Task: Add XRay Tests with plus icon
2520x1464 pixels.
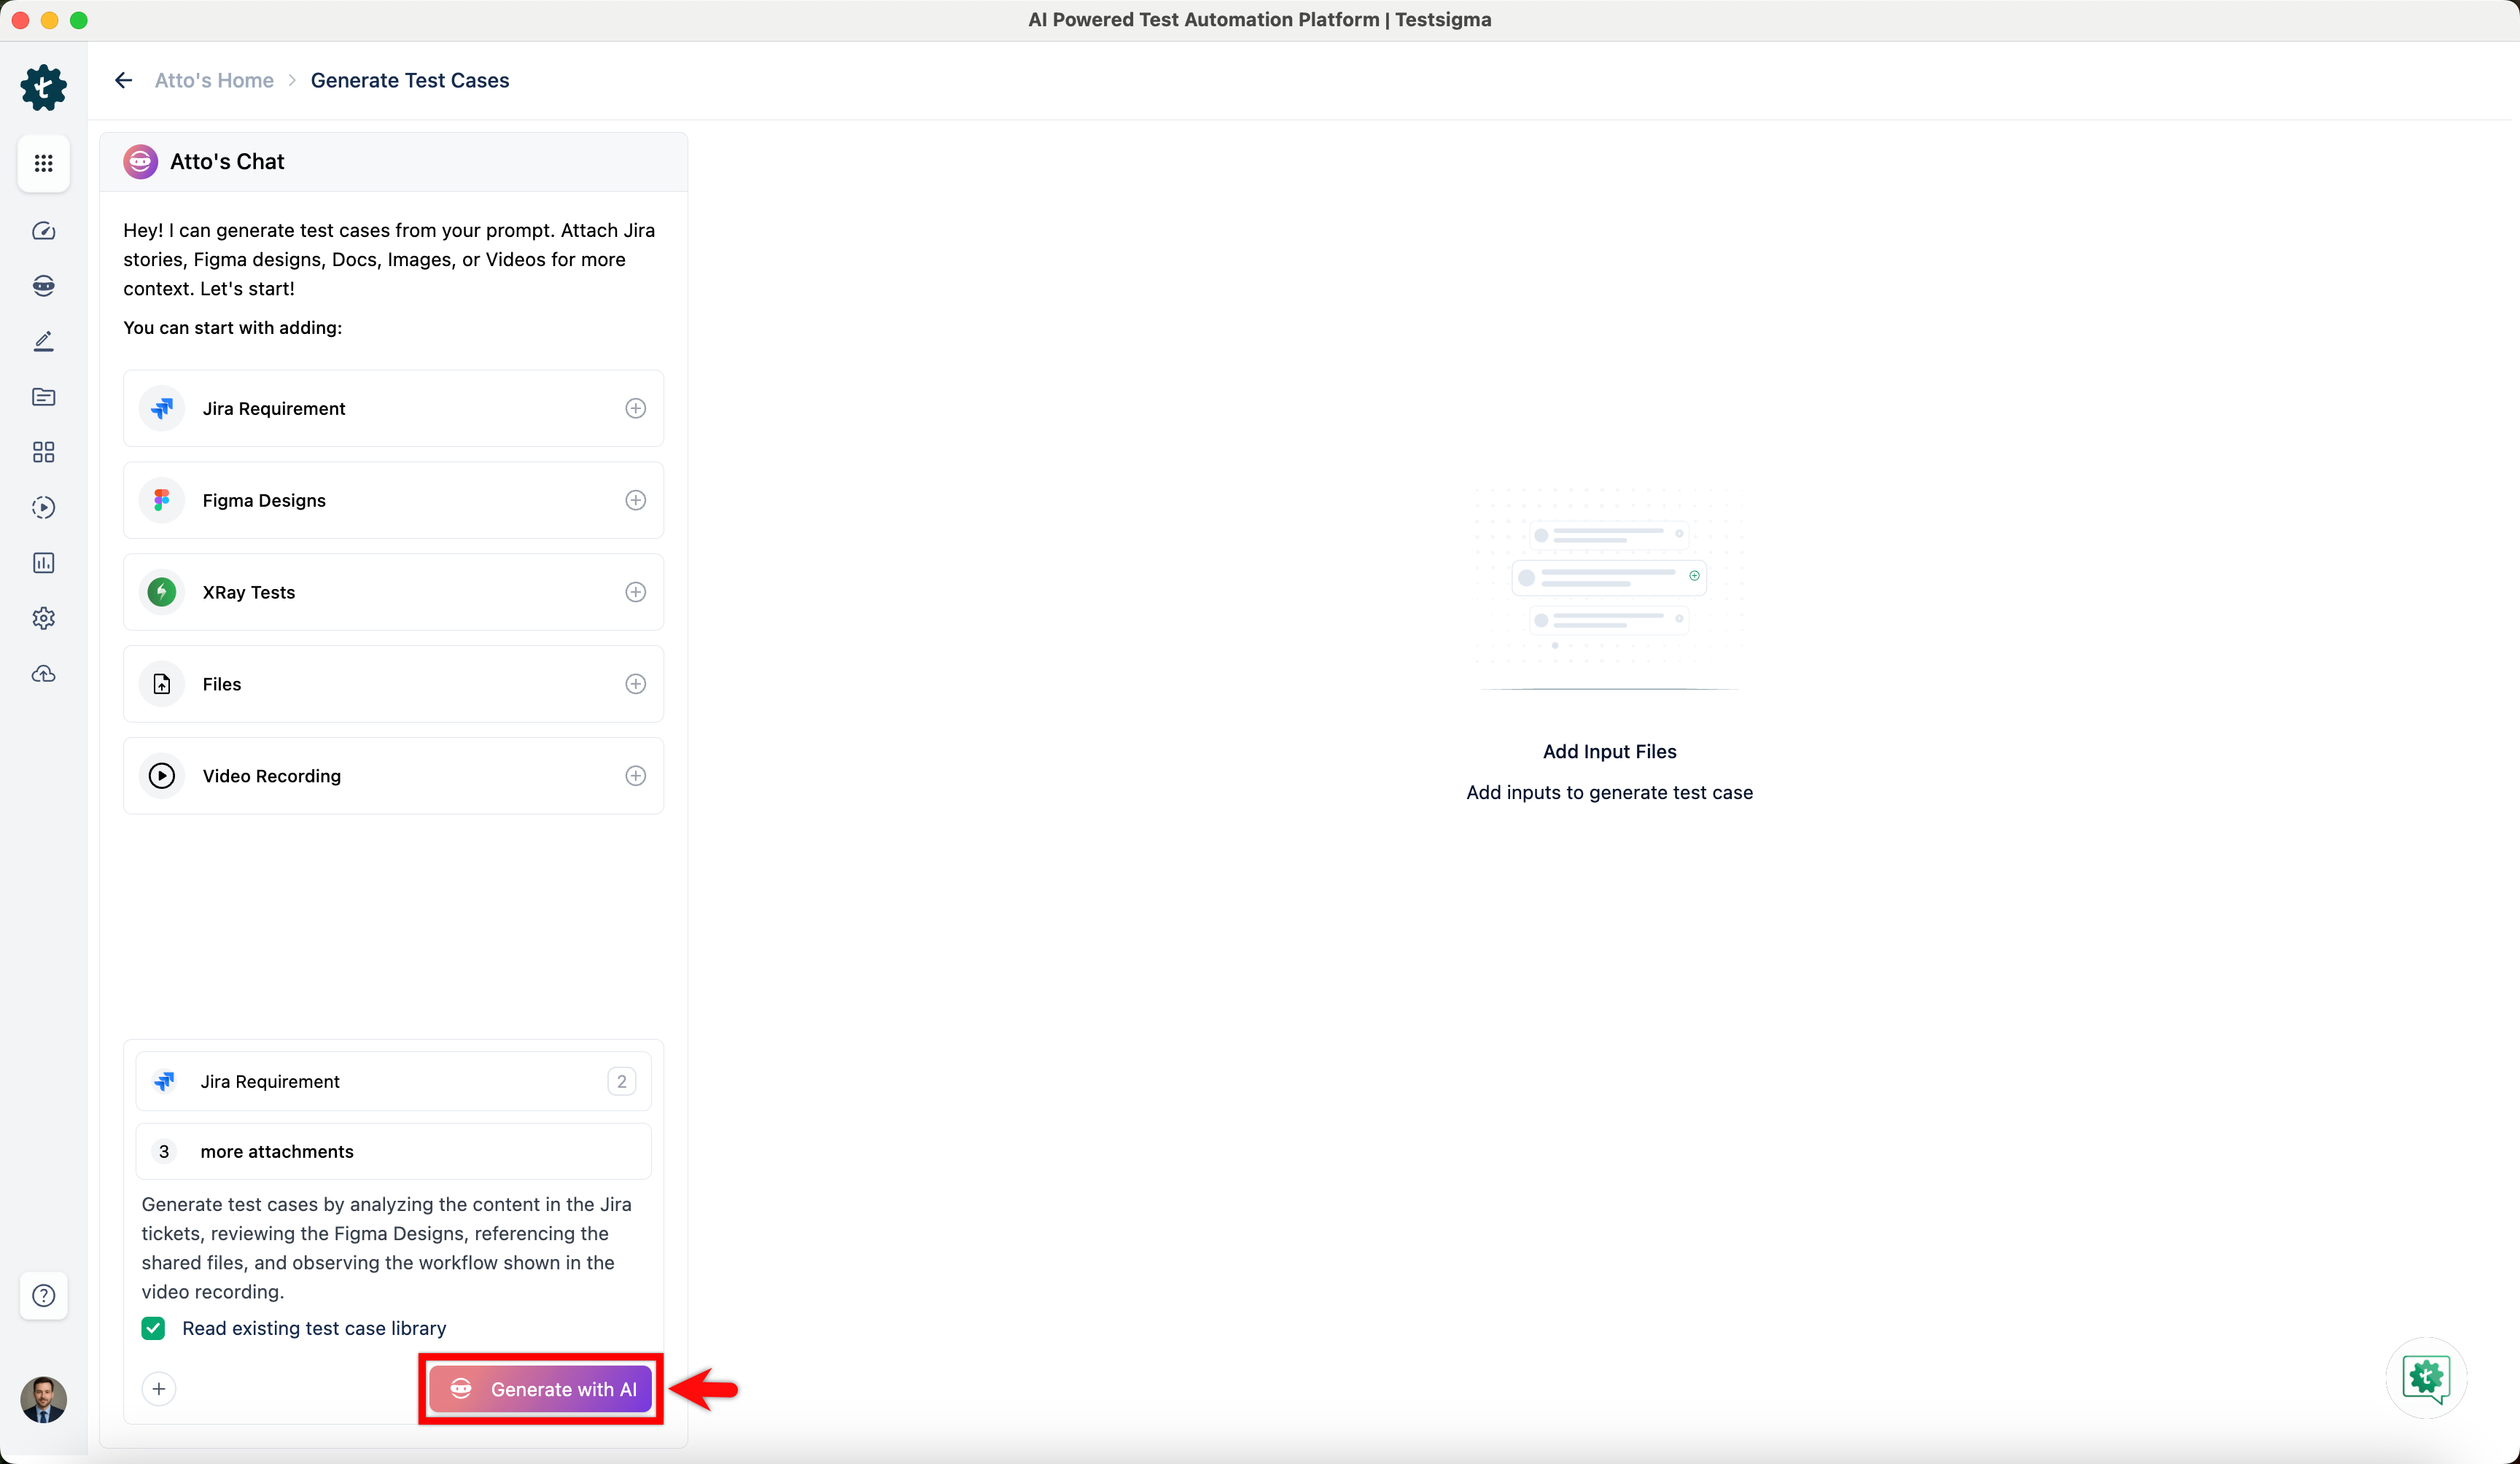Action: pyautogui.click(x=635, y=592)
